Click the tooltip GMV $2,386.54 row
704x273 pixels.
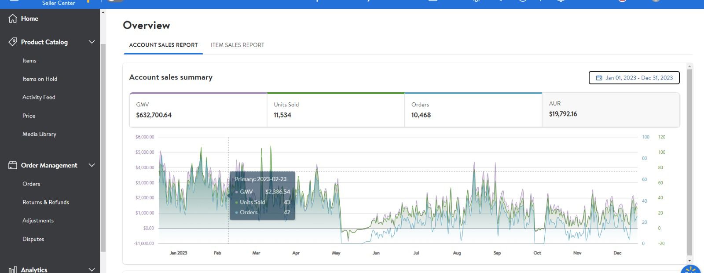263,192
